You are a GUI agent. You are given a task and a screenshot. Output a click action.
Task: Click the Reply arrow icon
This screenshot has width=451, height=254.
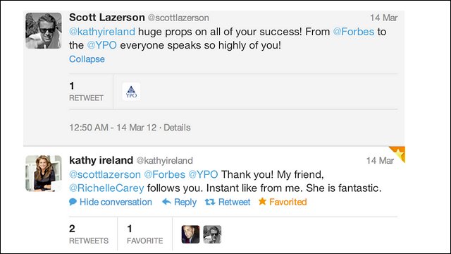(166, 202)
